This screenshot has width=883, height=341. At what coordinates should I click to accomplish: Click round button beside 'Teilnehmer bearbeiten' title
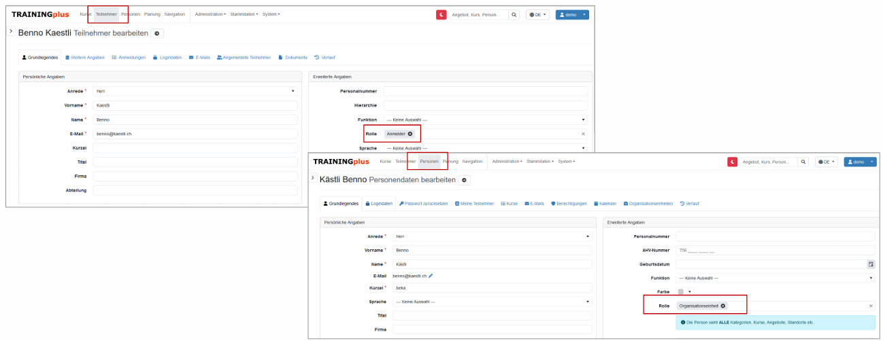point(157,33)
